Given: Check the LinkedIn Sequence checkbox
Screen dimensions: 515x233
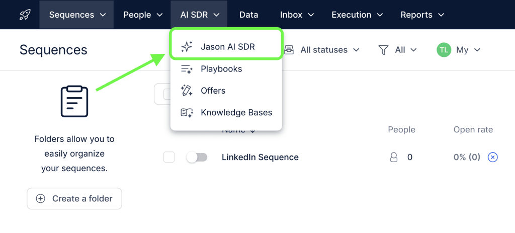Looking at the screenshot, I should pos(169,158).
